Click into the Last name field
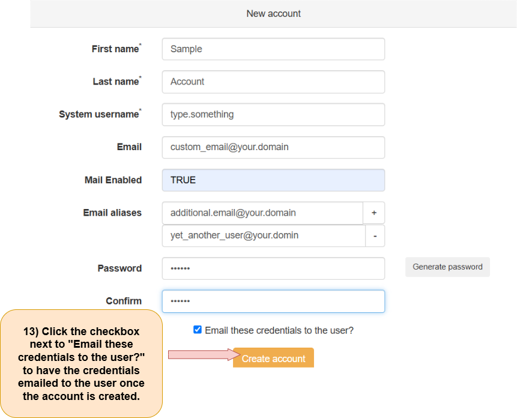Screen dimensions: 517x418 (273, 82)
